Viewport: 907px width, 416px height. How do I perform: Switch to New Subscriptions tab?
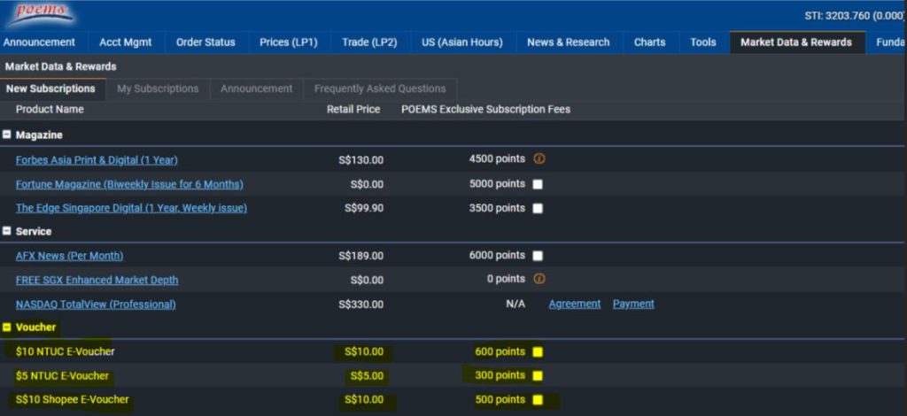tap(50, 89)
